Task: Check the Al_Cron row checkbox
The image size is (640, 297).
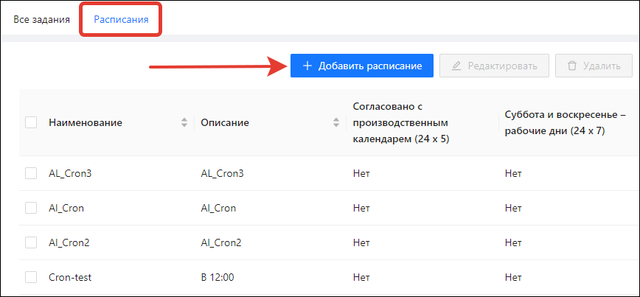Action: (31, 208)
